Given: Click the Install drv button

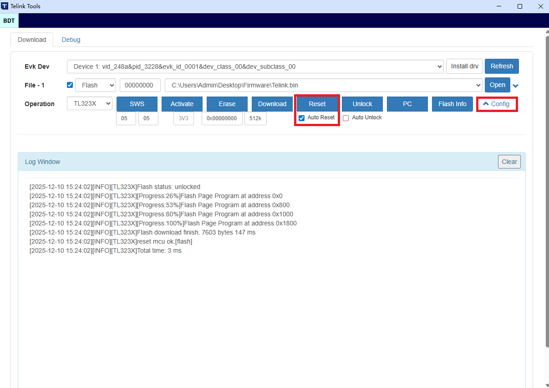Looking at the screenshot, I should [x=464, y=66].
